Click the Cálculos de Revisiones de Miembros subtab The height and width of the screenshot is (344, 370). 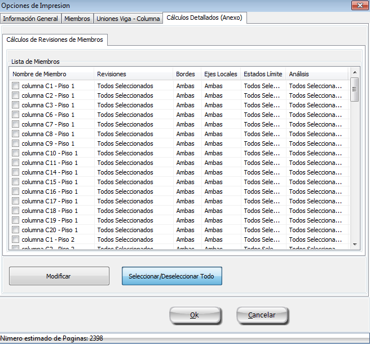(55, 40)
